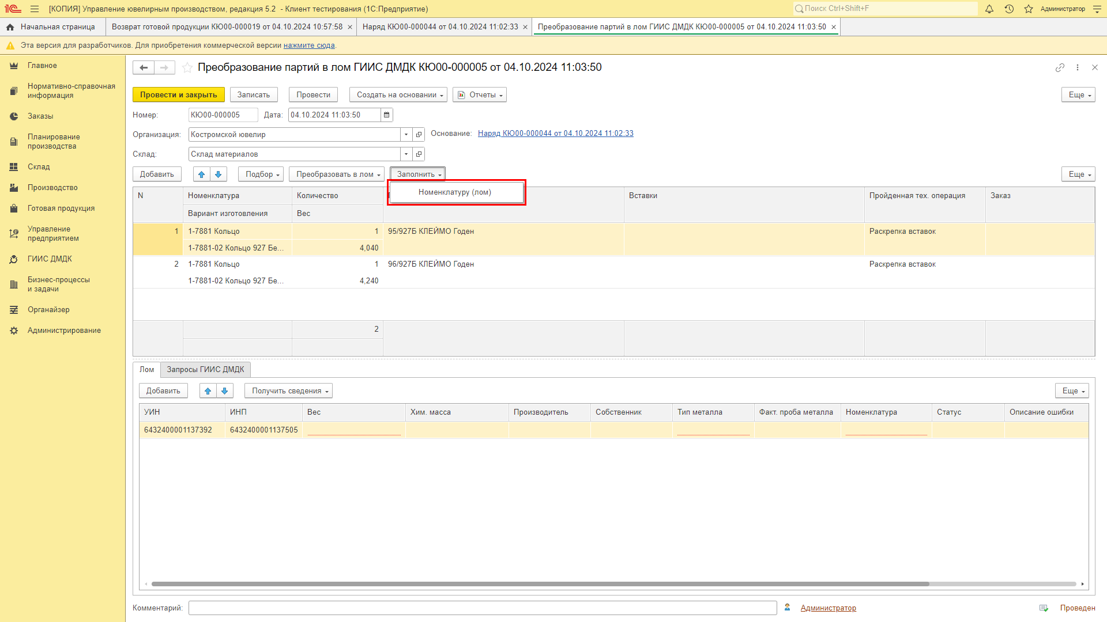
Task: Focus the Комментарий input field
Action: coord(483,608)
